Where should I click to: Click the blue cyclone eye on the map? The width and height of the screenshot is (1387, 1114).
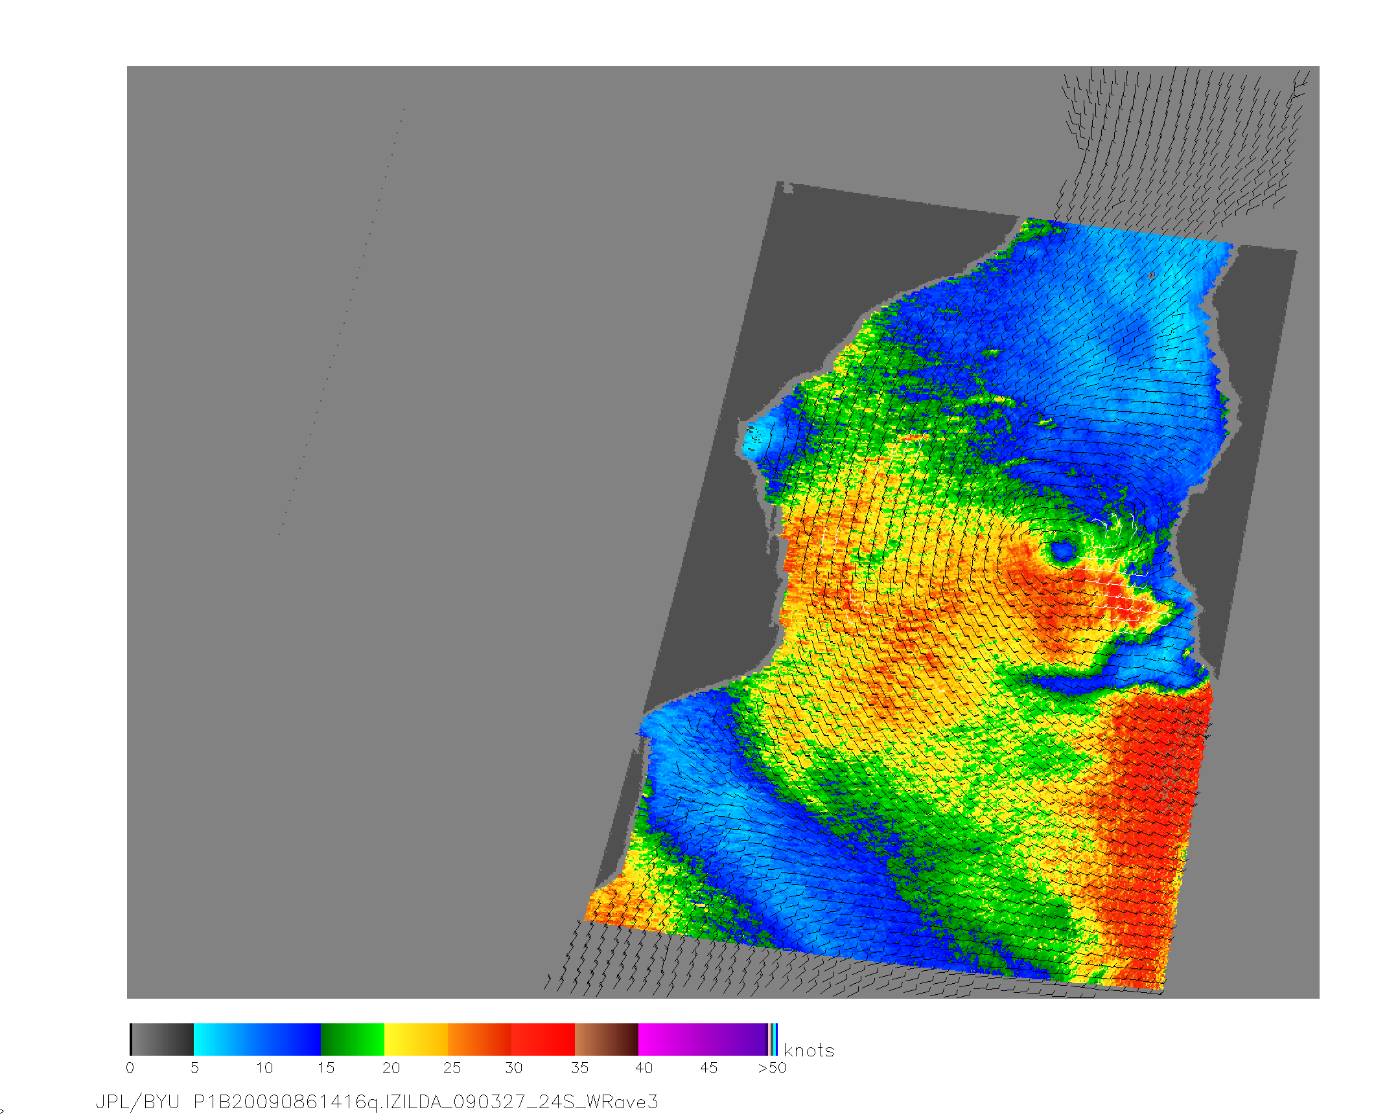click(x=1062, y=551)
